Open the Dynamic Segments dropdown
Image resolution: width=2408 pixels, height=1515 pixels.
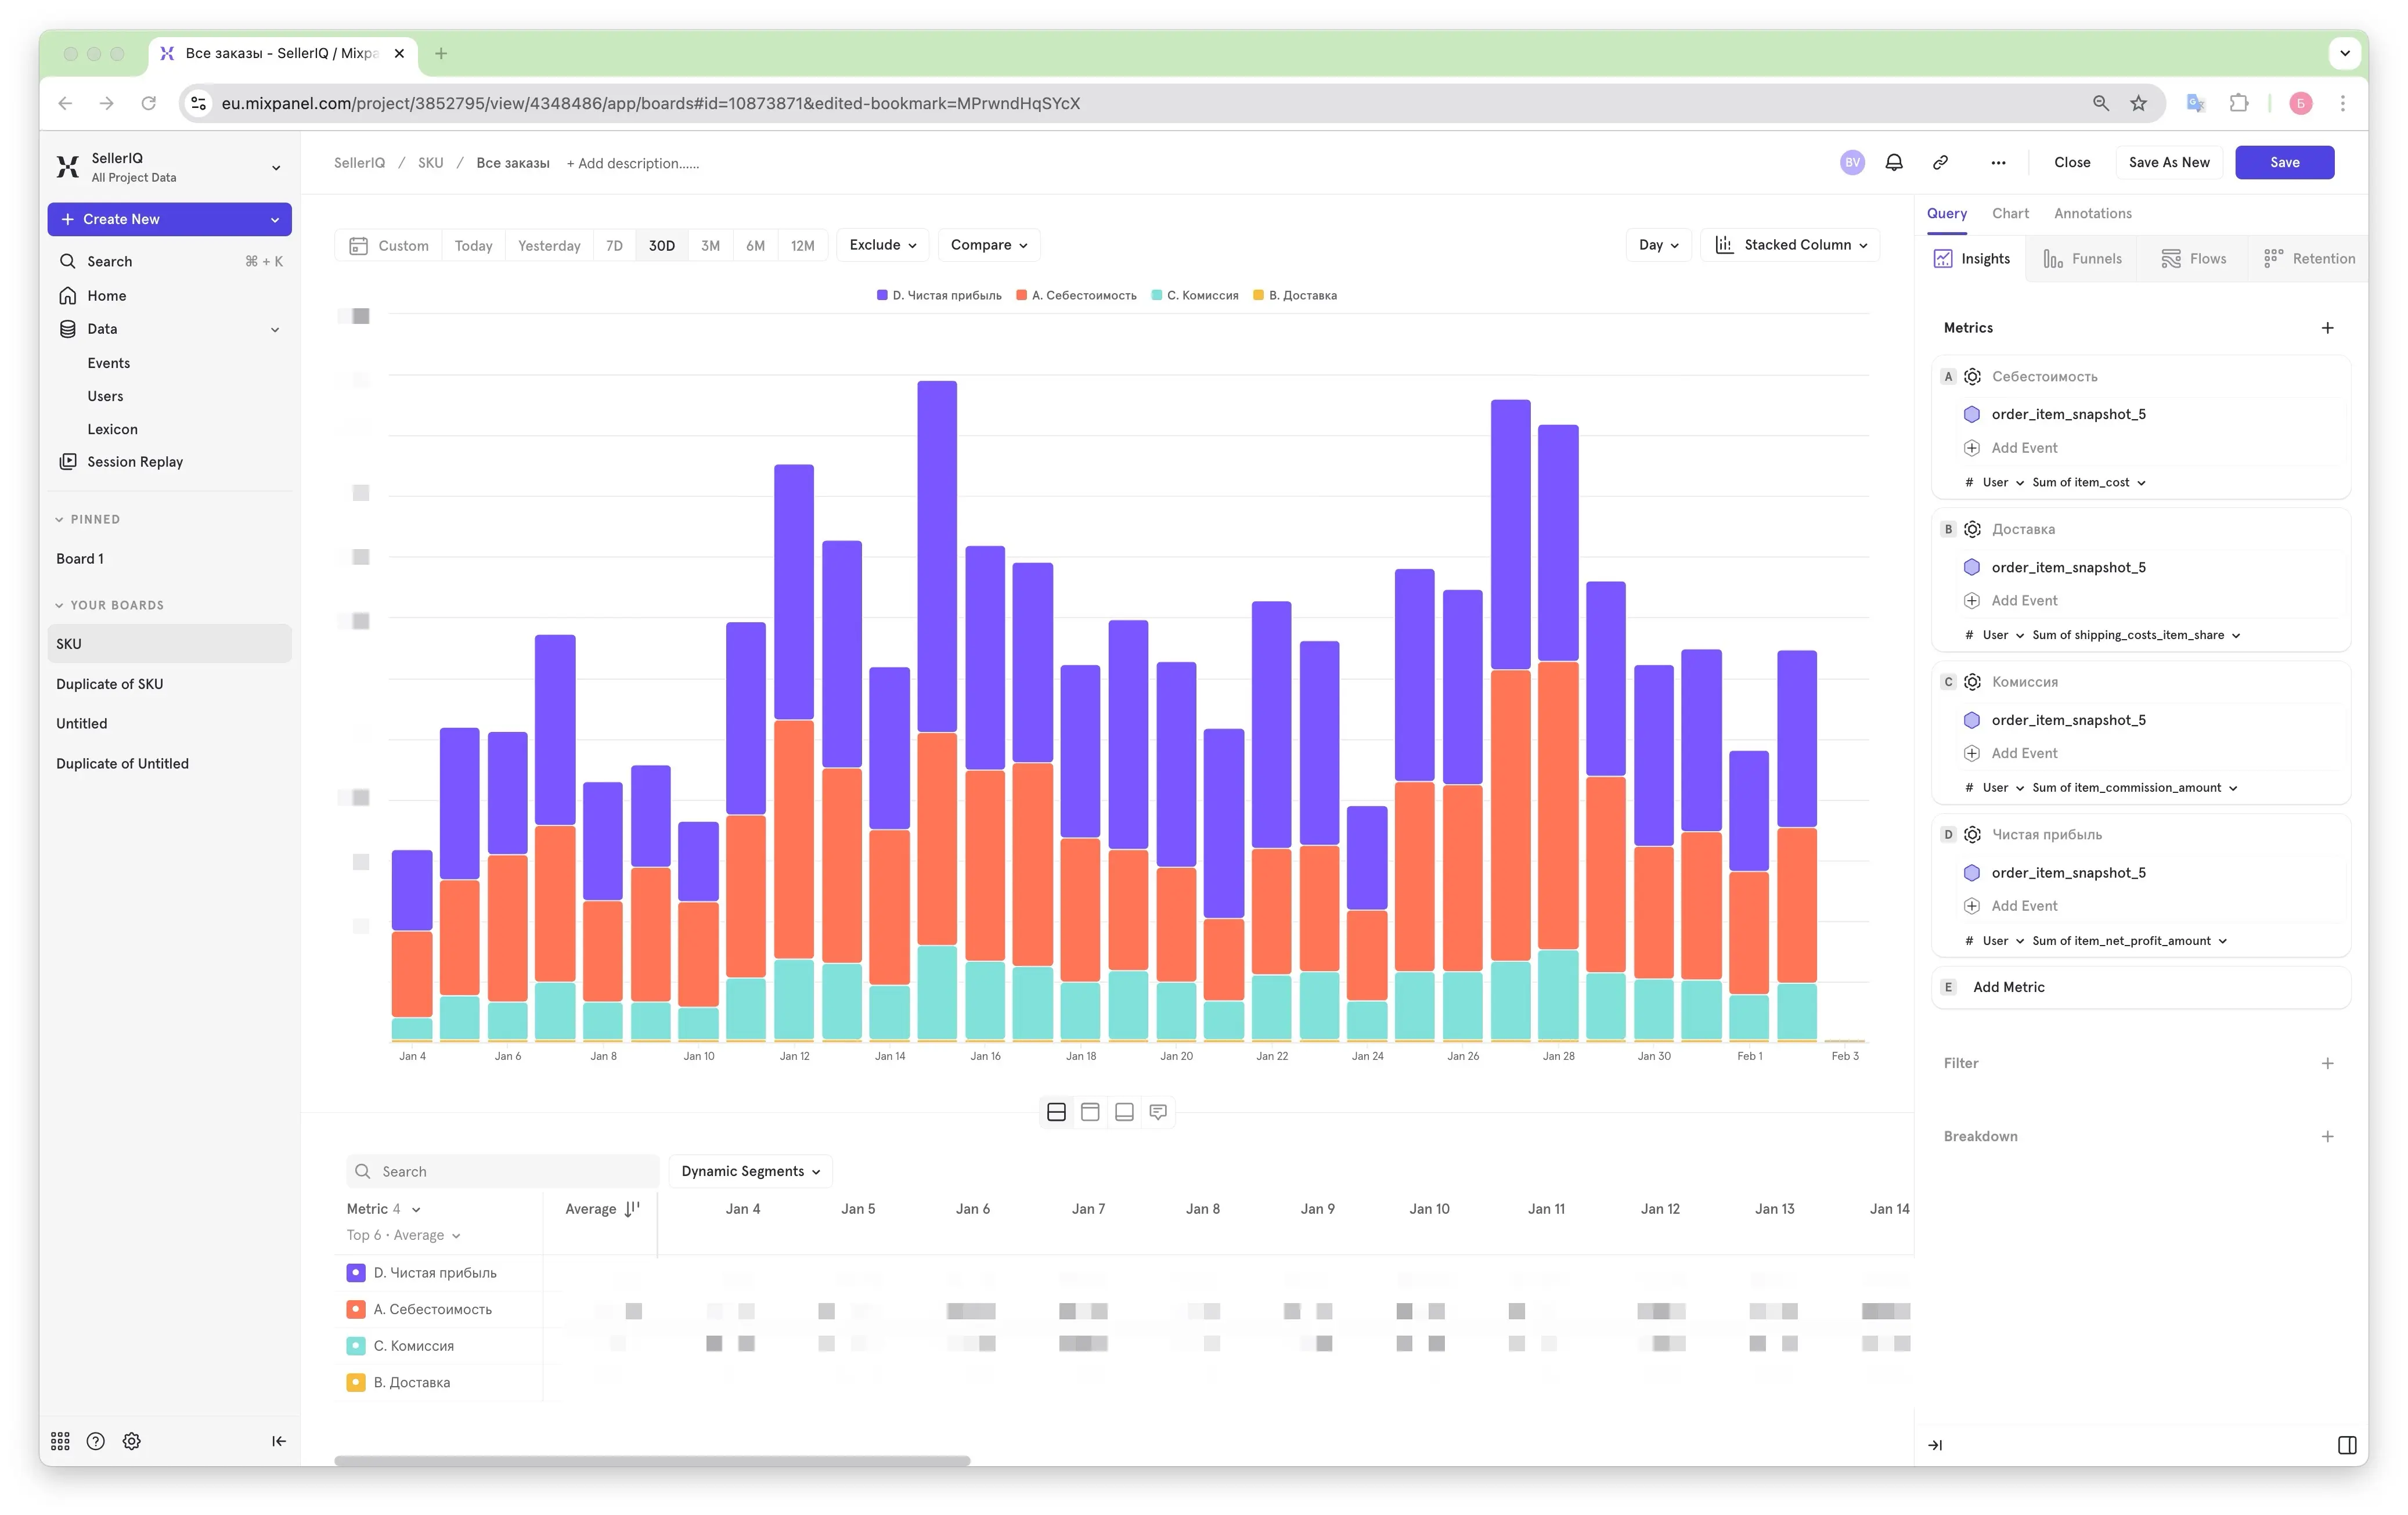coord(751,1171)
